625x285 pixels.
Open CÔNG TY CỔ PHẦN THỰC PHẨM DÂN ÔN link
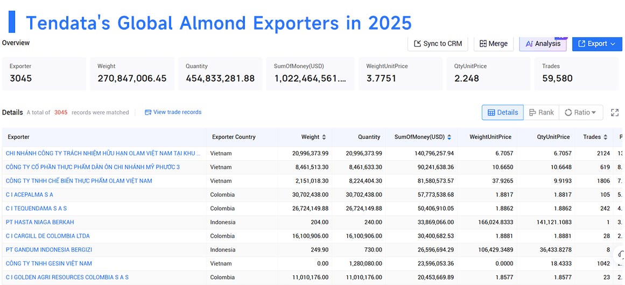(93, 167)
